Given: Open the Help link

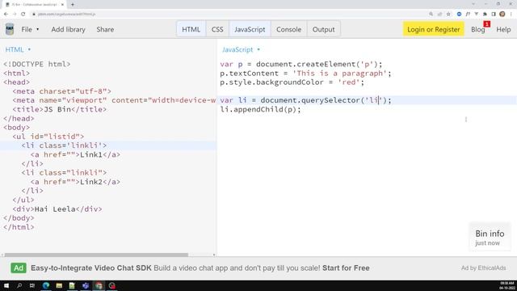Looking at the screenshot, I should pyautogui.click(x=503, y=29).
